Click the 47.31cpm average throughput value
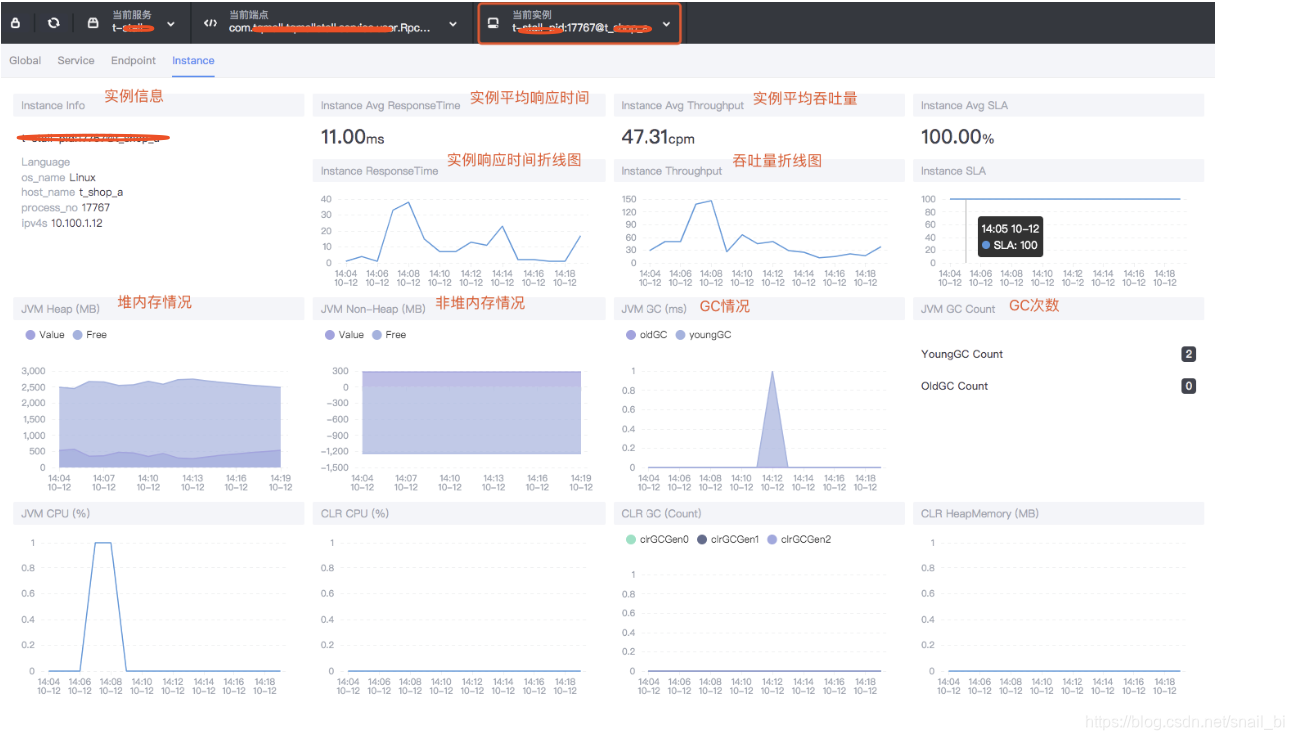This screenshot has width=1294, height=740. [657, 137]
